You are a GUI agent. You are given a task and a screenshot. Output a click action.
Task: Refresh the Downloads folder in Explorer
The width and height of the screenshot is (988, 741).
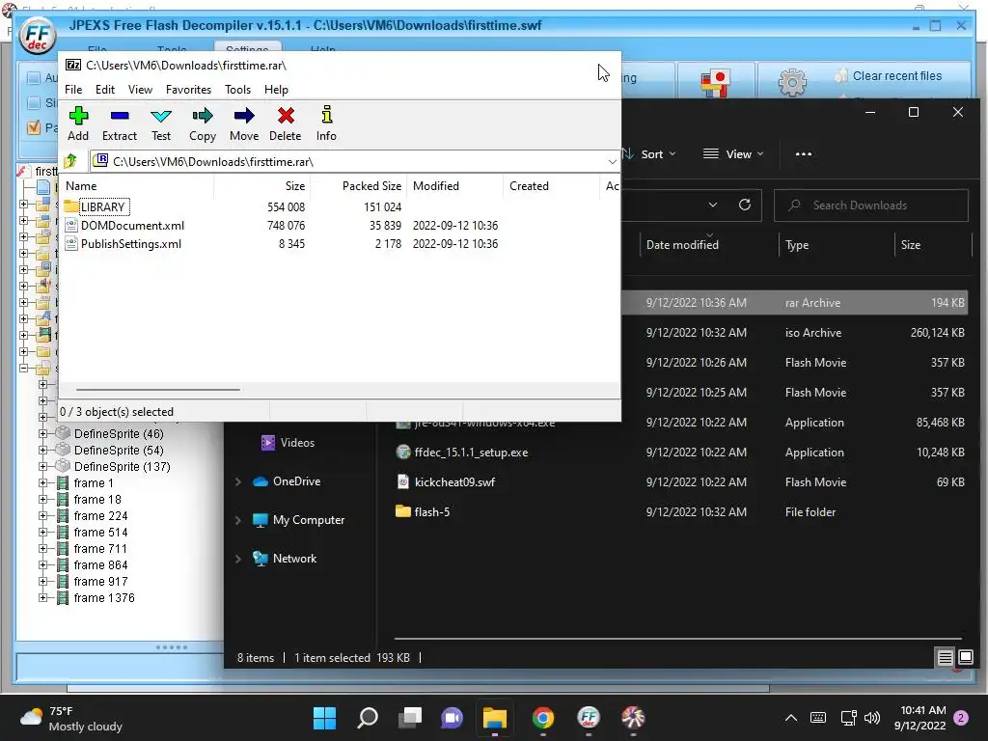745,205
